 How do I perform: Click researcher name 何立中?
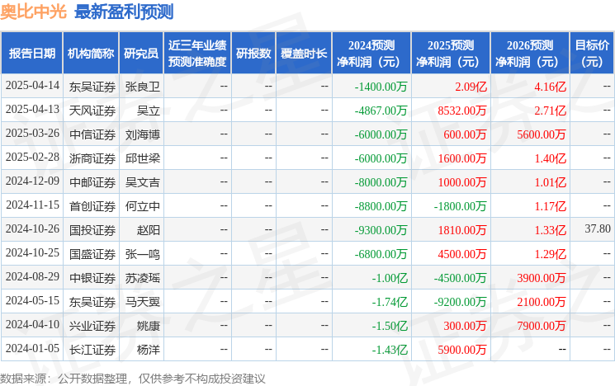[142, 206]
